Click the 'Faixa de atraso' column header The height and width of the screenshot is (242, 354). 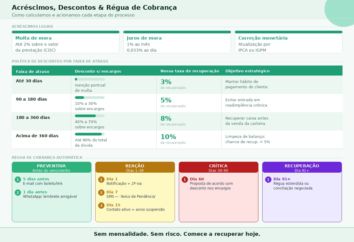(32, 71)
